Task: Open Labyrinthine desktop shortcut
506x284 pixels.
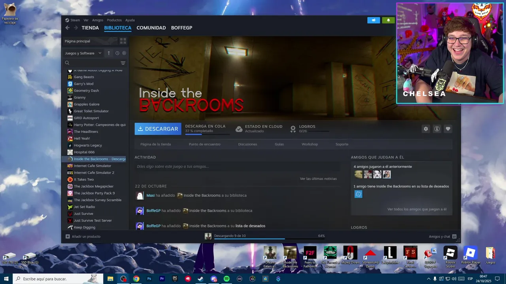Action: [x=390, y=255]
